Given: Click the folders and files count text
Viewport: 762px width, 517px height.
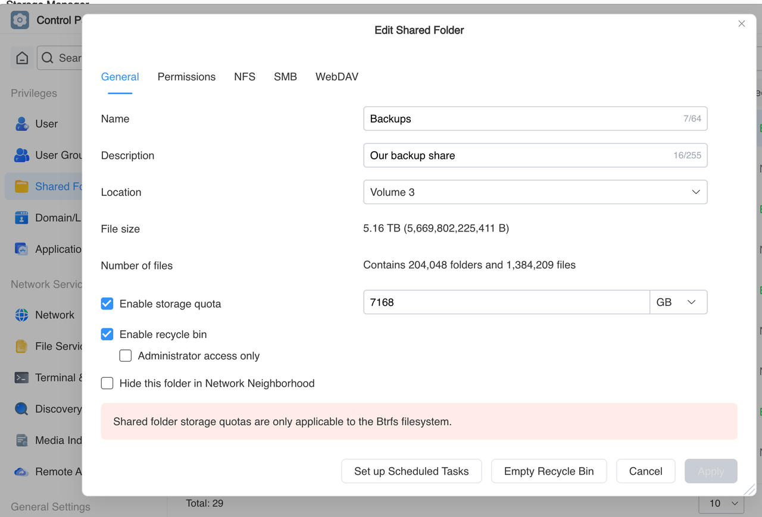Looking at the screenshot, I should (x=469, y=265).
